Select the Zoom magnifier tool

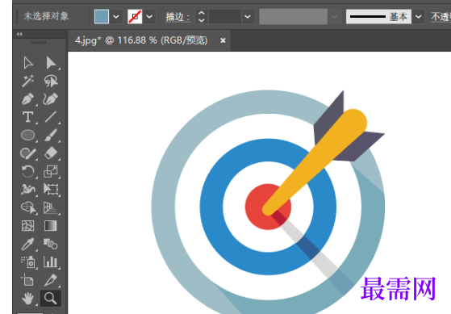(x=51, y=298)
